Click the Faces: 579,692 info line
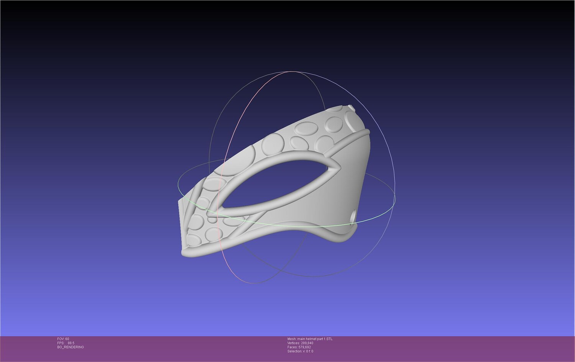 pyautogui.click(x=299, y=347)
